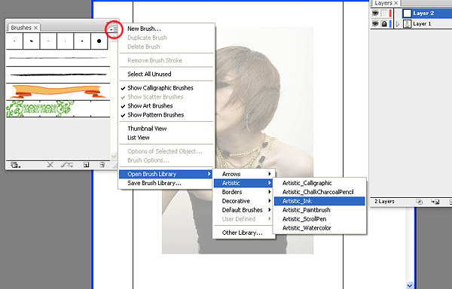Select the thick black ink art brush
452x289 pixels.
pos(58,75)
